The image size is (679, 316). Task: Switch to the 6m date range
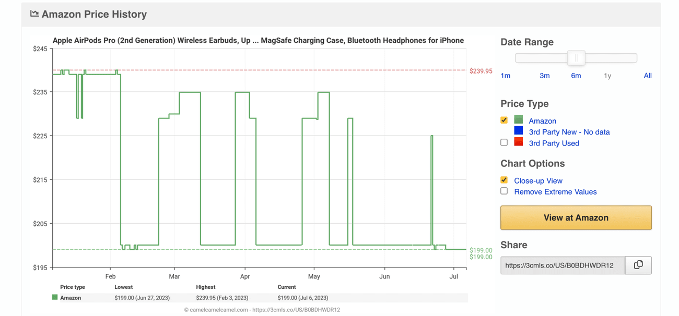pos(576,76)
